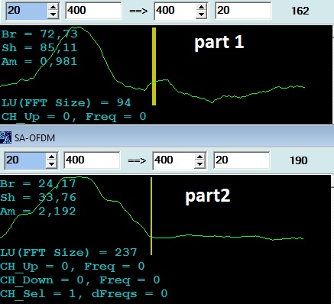Focus the top panel's right-side 20 field
Viewport: 334px width, 304px height.
[243, 11]
